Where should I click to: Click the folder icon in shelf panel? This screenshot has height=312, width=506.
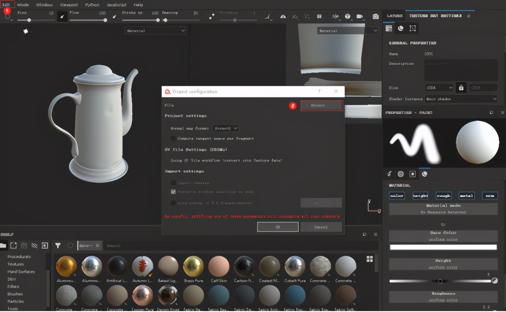[x=4, y=245]
